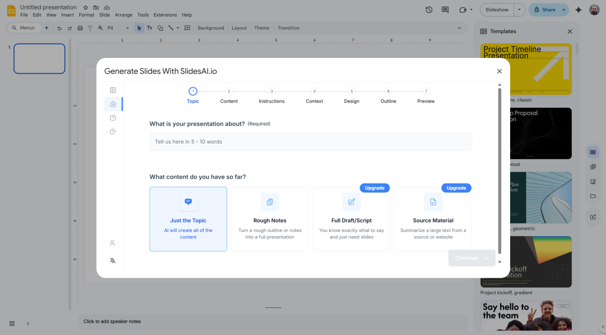Click the move to folder icon

click(96, 7)
